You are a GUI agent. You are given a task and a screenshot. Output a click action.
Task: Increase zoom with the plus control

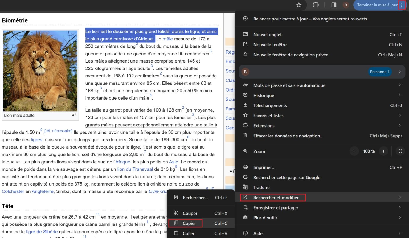click(x=383, y=151)
